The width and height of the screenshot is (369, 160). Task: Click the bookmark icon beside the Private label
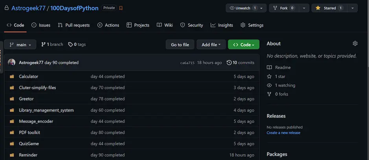pos(121,8)
